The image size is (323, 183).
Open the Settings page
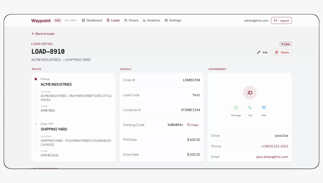tap(173, 20)
